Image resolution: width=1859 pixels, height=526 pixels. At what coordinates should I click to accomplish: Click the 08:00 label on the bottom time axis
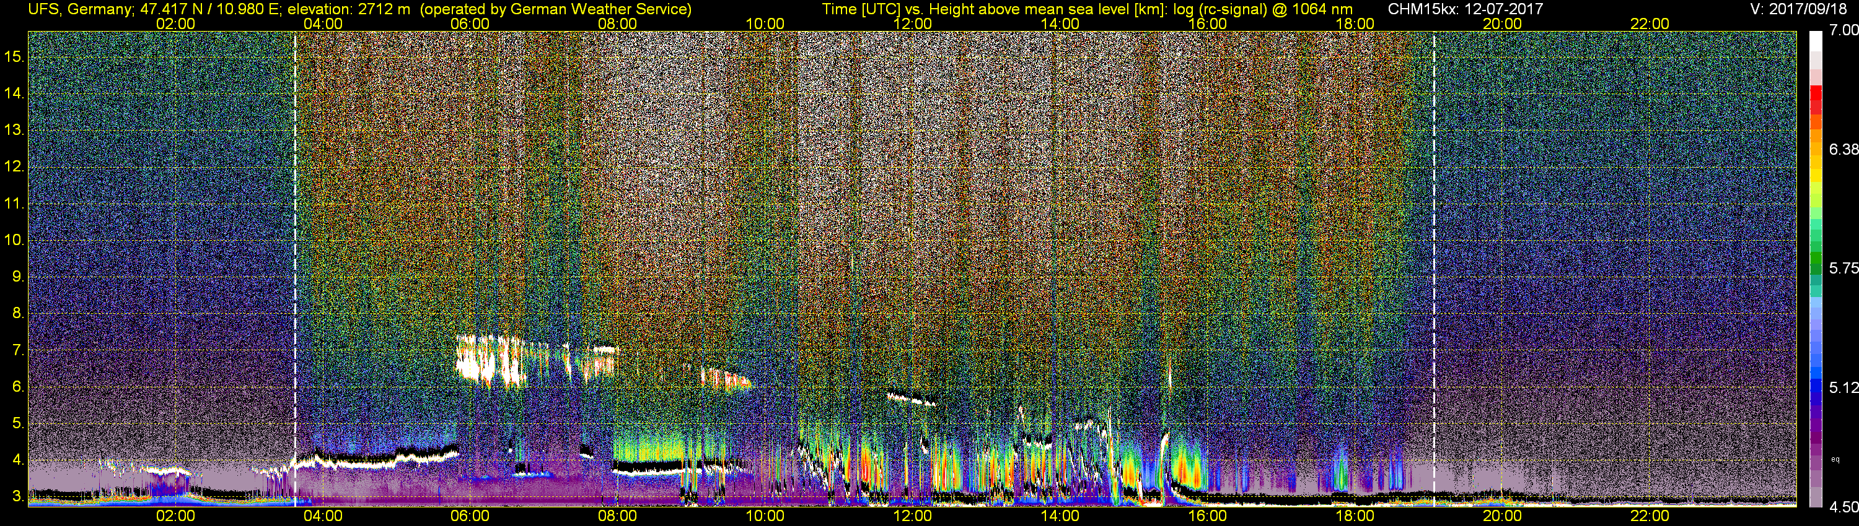[x=617, y=516]
